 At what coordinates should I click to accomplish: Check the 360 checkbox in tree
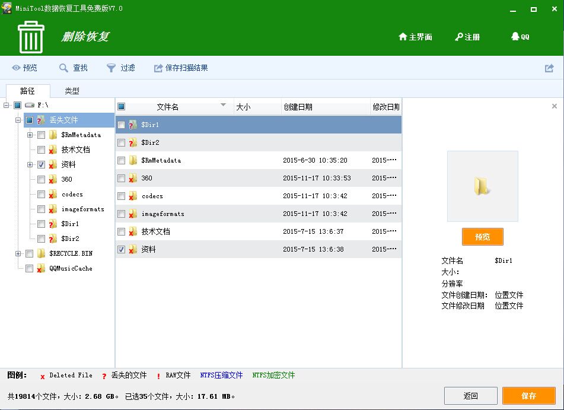coord(42,179)
